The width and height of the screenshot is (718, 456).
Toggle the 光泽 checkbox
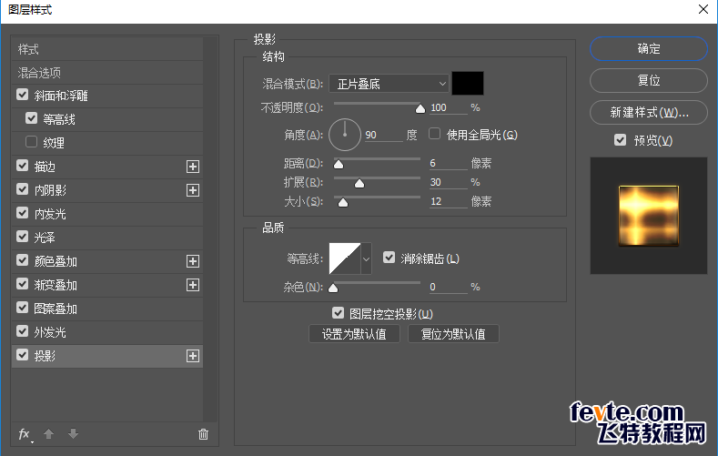tap(23, 237)
